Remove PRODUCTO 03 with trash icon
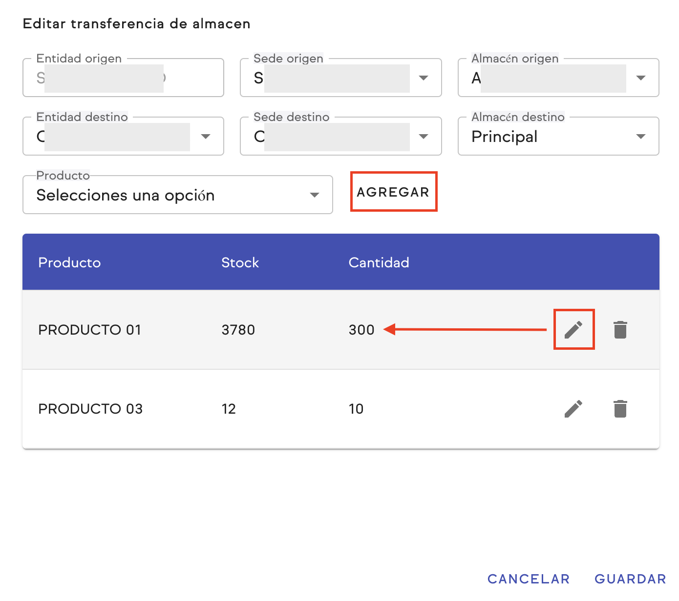The image size is (679, 601). click(x=620, y=409)
